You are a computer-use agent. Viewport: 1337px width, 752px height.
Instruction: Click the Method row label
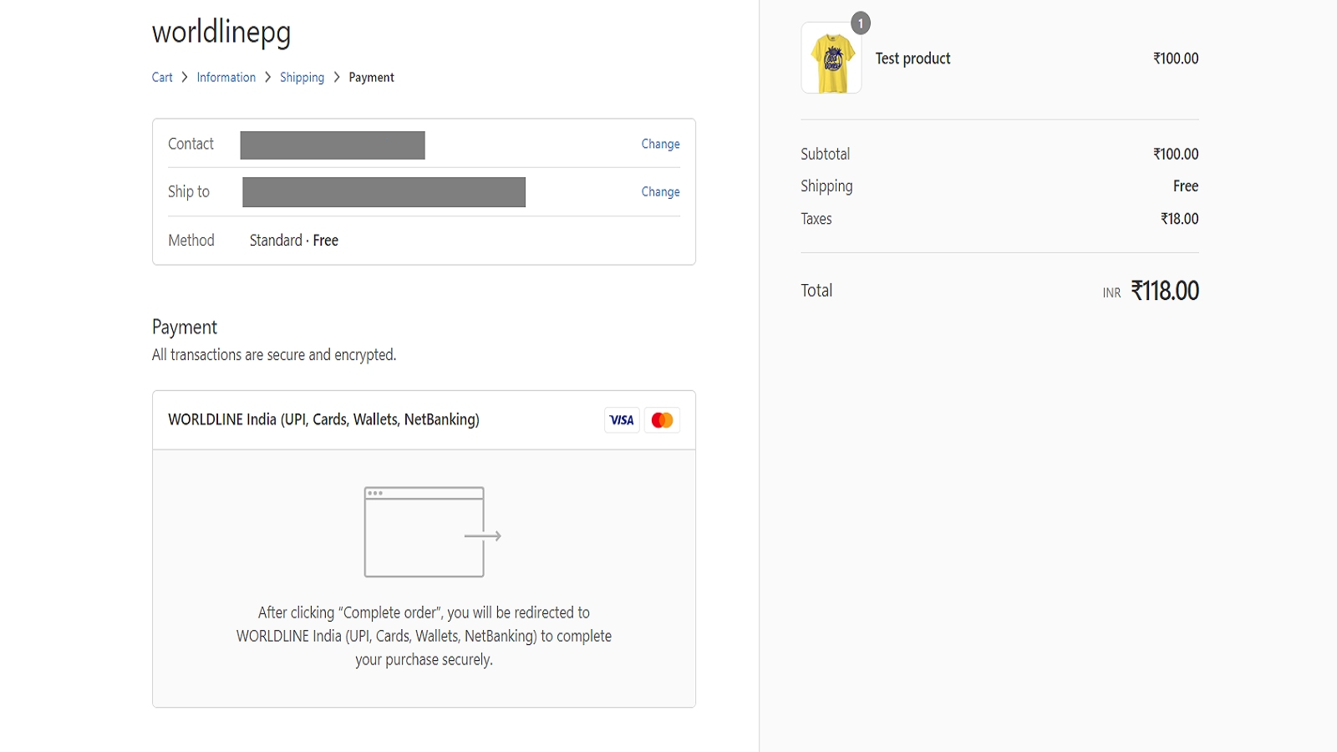click(x=191, y=241)
